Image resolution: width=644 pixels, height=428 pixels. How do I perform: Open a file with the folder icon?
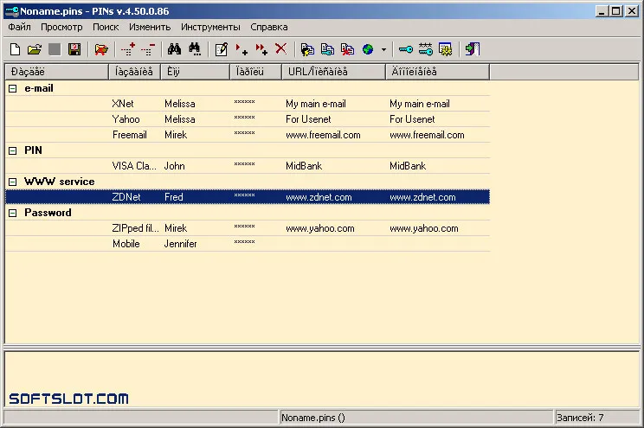pyautogui.click(x=35, y=49)
